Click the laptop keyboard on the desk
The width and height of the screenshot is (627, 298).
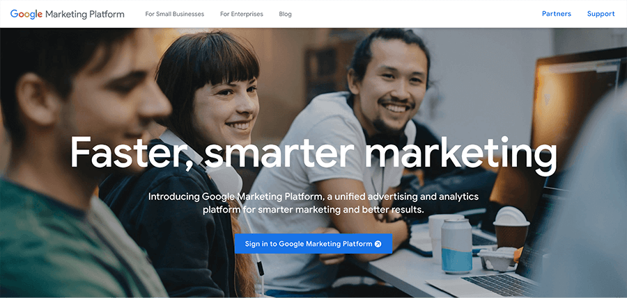coord(499,284)
